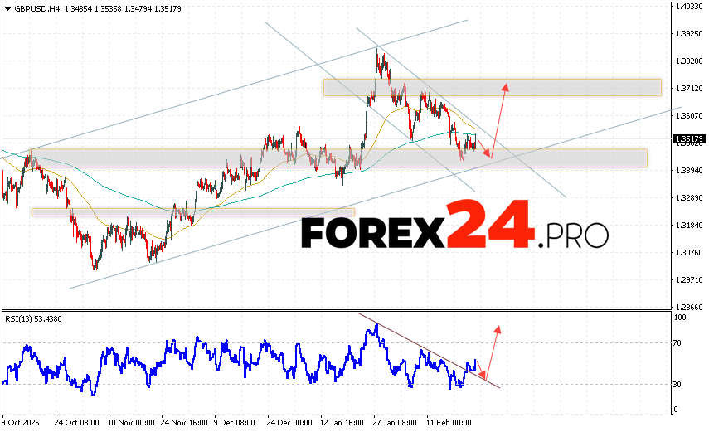Screen dimensions: 709x432
Task: Select the red upward arrow in RSI panel
Action: [x=493, y=352]
